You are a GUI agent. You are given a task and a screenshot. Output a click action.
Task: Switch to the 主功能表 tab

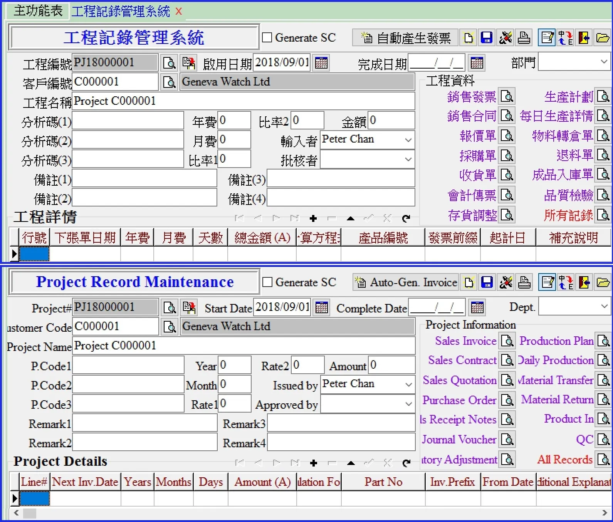(38, 11)
